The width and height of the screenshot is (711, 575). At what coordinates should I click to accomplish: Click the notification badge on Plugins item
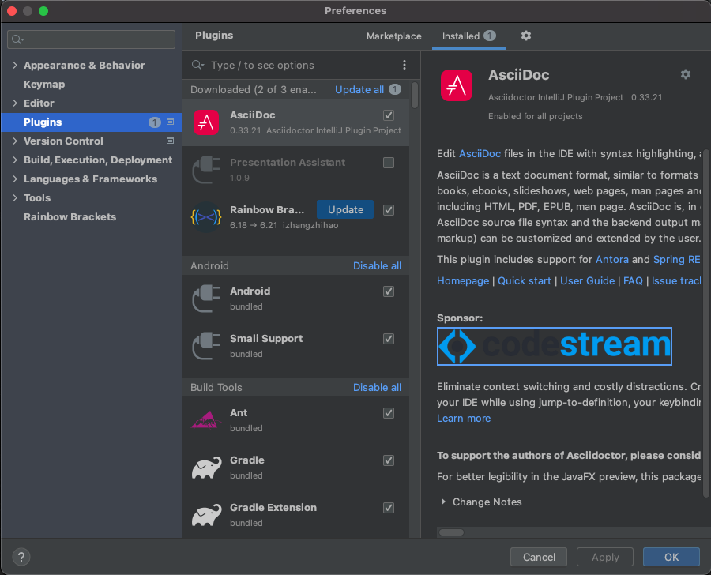pos(155,122)
